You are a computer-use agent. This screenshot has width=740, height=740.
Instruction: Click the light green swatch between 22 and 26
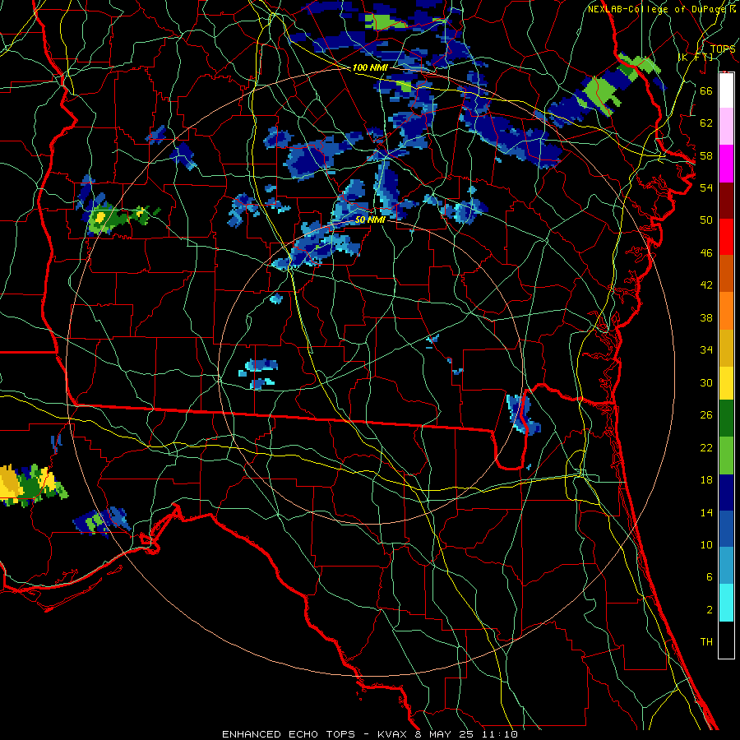coord(726,456)
